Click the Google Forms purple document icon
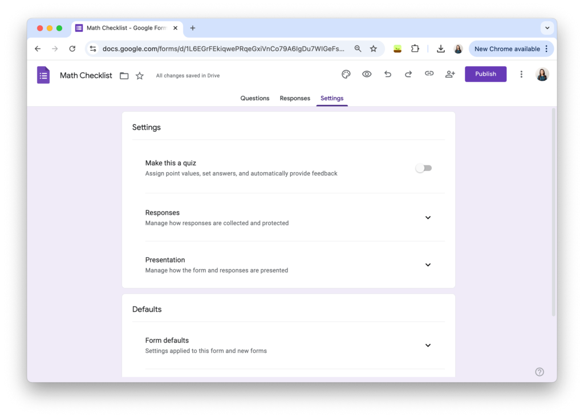Viewport: 584px width, 418px height. [x=43, y=75]
